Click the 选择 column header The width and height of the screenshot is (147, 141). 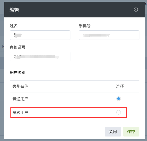tap(120, 86)
